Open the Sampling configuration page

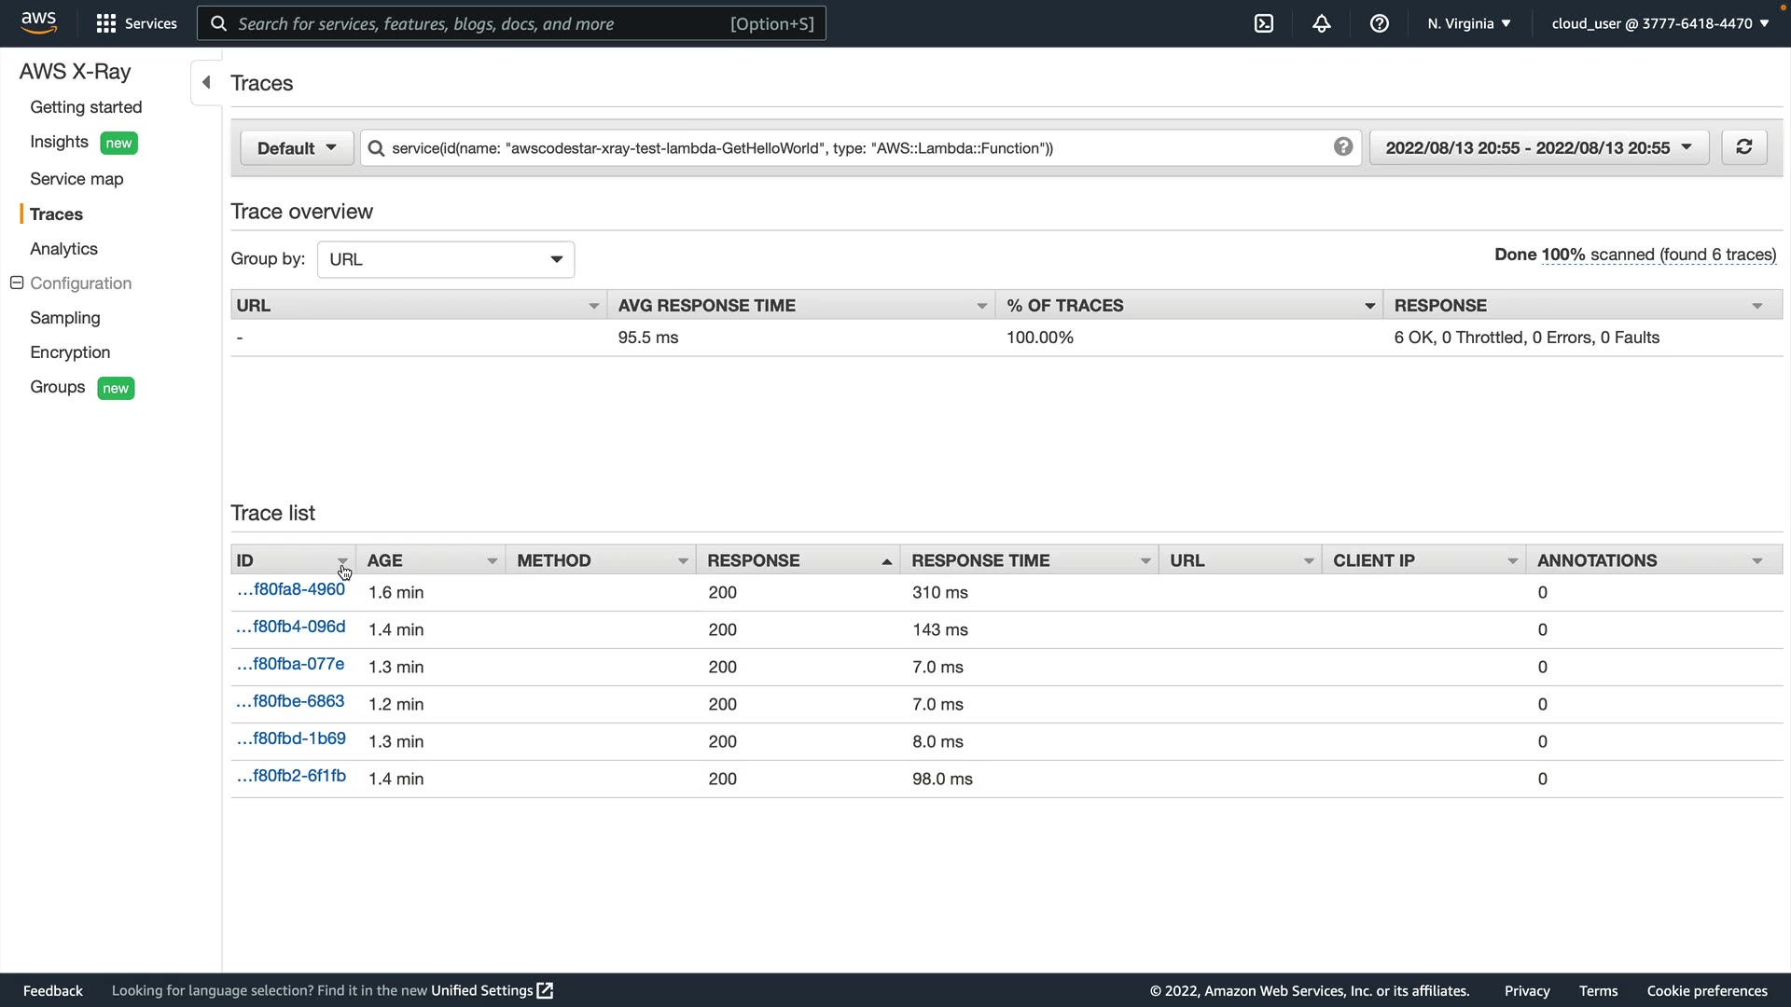click(64, 318)
